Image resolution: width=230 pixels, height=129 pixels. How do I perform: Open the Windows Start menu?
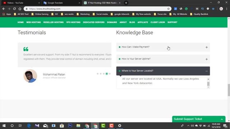pos(4,126)
